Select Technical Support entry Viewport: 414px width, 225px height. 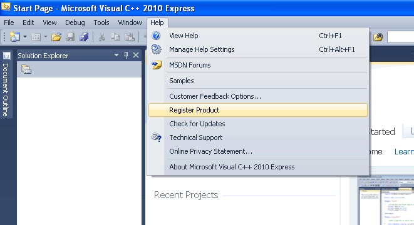[x=258, y=137]
